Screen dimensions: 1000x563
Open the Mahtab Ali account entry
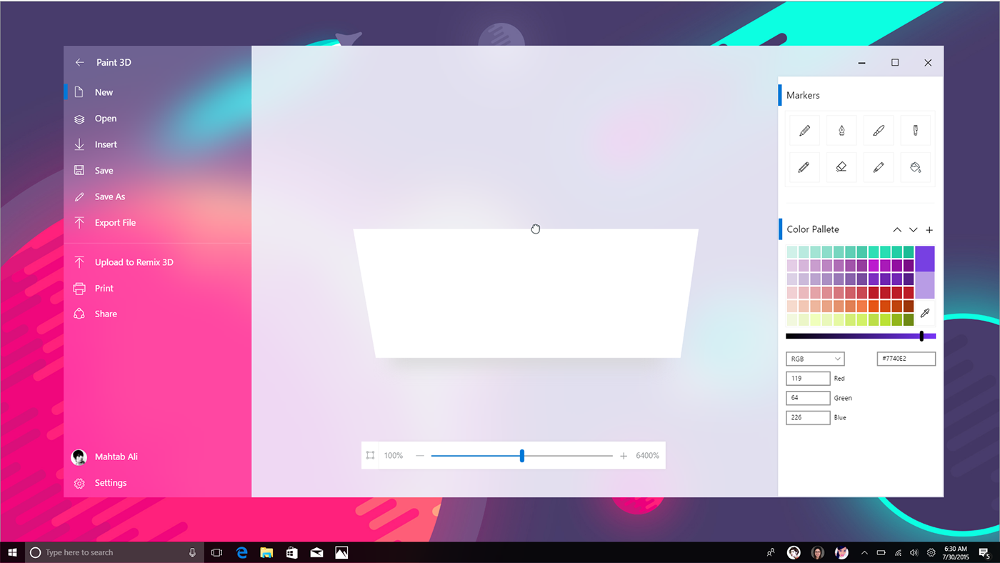click(x=158, y=457)
